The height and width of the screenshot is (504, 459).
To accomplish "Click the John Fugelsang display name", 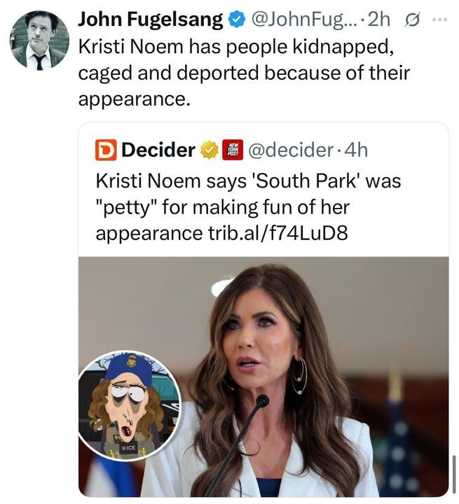I will click(x=150, y=19).
